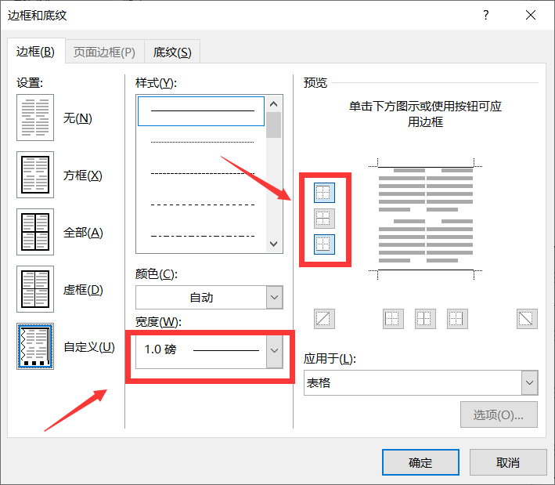This screenshot has height=485, width=555.
Task: Pick the 虚框(D) grid border preset icon
Action: point(35,289)
